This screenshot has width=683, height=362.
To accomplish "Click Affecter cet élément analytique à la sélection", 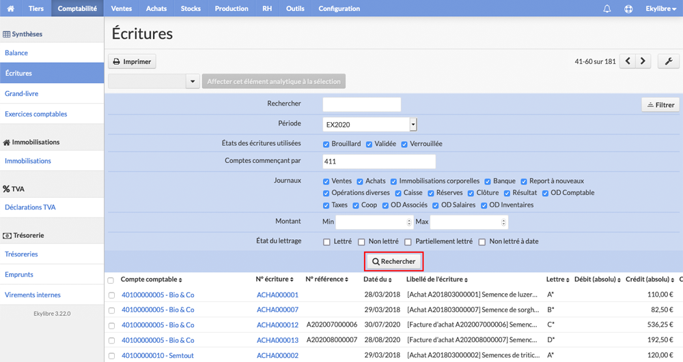I will click(x=274, y=81).
